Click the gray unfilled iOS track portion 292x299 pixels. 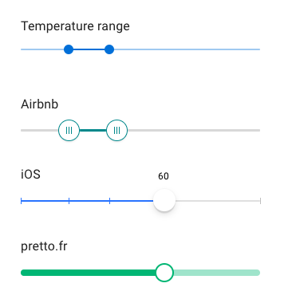[218, 201]
